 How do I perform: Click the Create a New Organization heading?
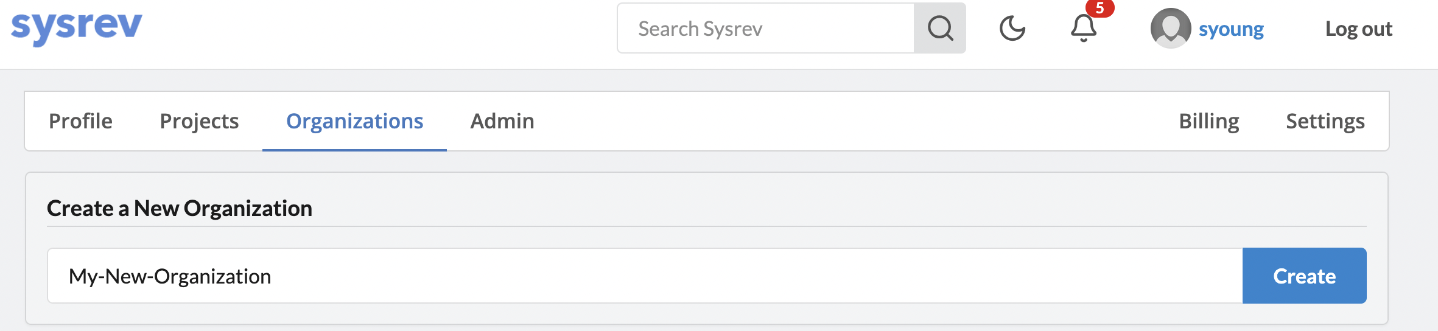pos(180,209)
